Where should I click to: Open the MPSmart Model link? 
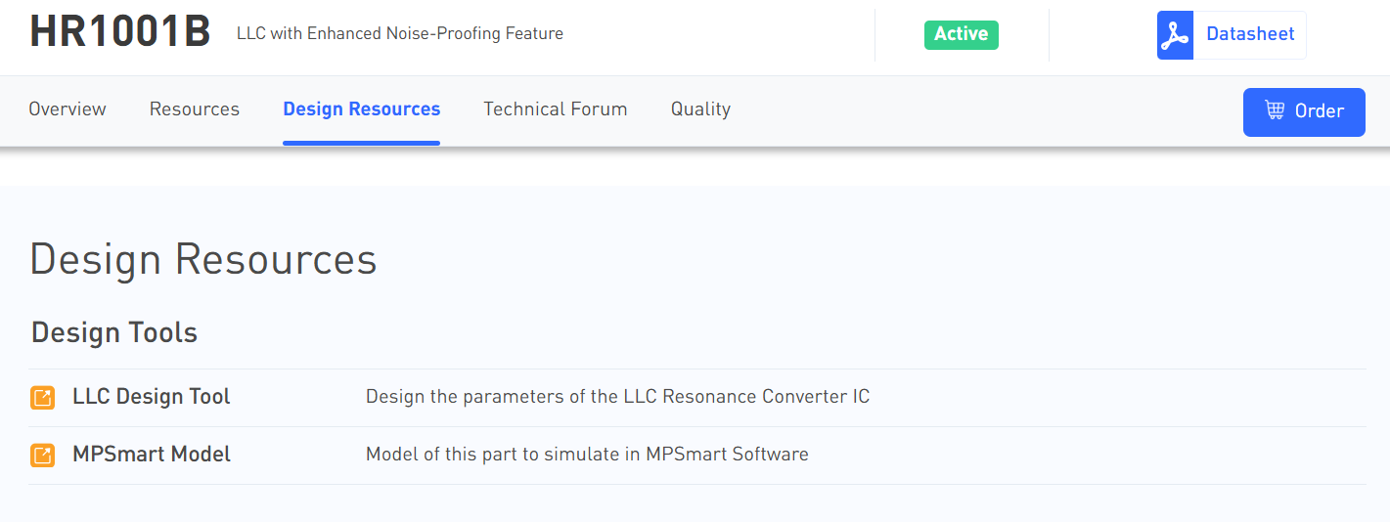coord(151,455)
